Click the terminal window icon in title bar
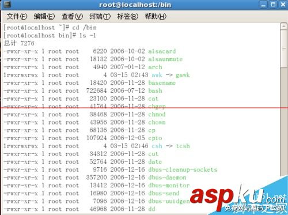The image size is (288, 215). [x=7, y=4]
